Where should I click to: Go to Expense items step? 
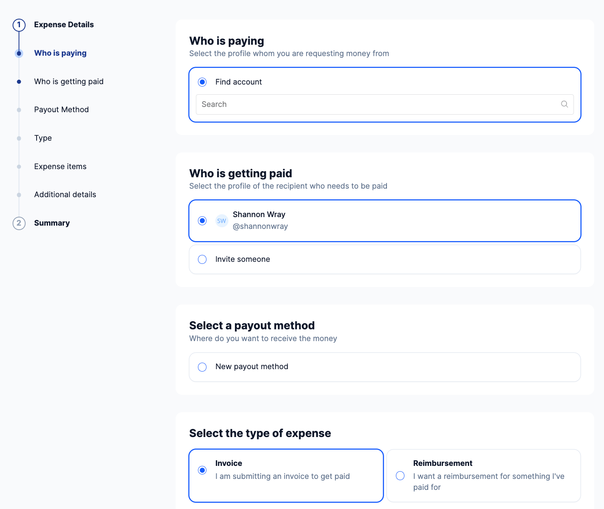click(60, 167)
